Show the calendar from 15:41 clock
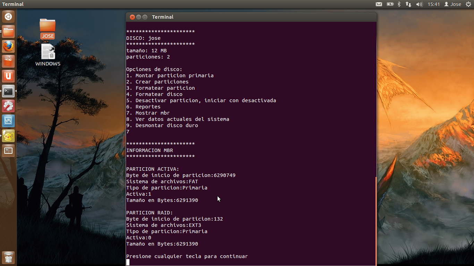474x266 pixels. point(434,4)
